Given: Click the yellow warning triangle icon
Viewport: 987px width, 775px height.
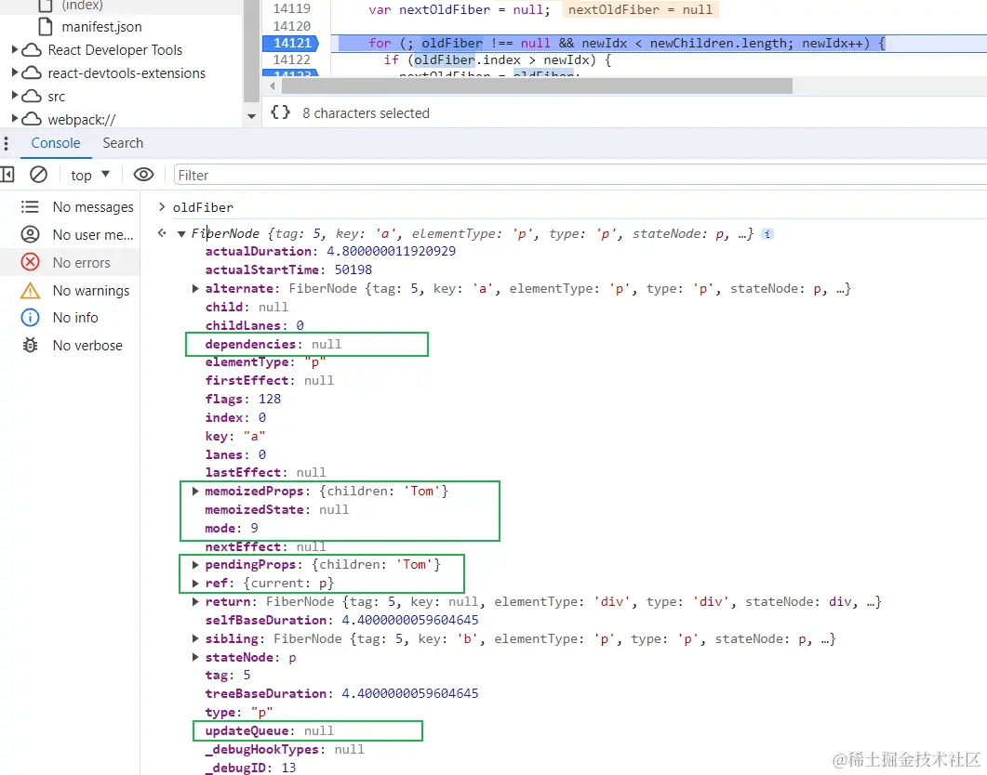Looking at the screenshot, I should pos(30,290).
